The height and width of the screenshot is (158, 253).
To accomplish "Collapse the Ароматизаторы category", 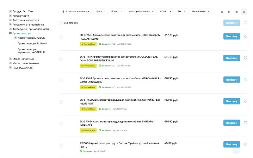I will [x=10, y=33].
